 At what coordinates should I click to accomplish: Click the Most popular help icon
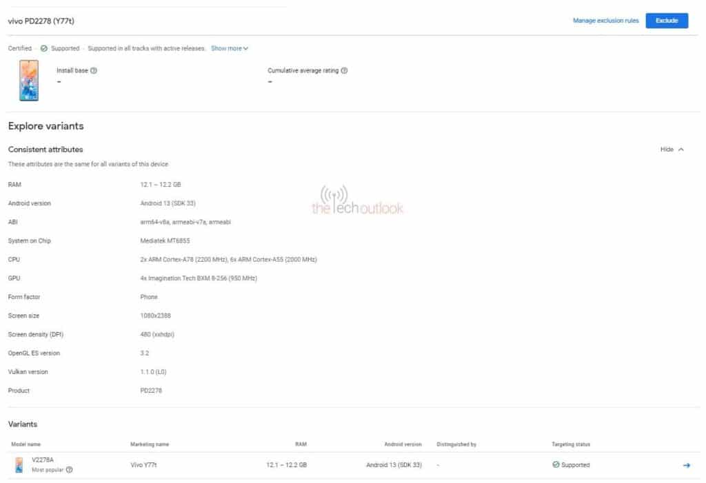click(70, 469)
